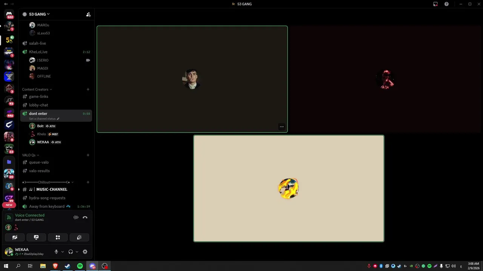Mute the microphone in user panel

56,252
